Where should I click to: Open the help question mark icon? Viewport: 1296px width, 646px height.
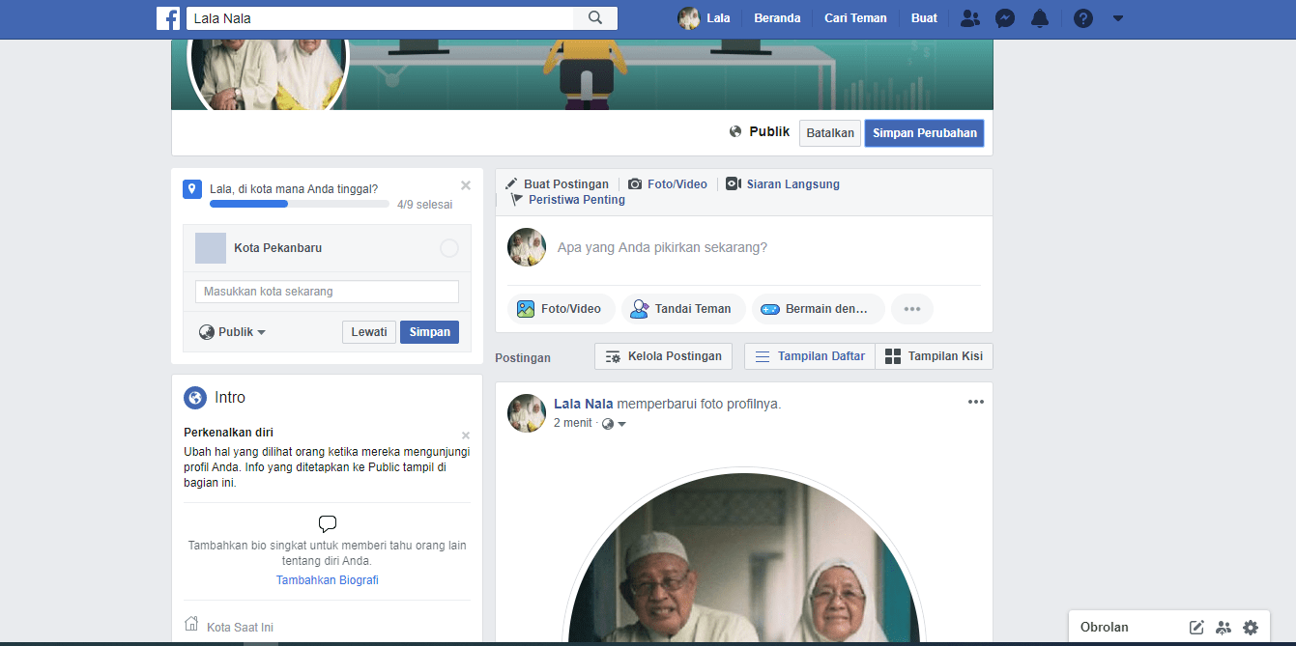1083,18
